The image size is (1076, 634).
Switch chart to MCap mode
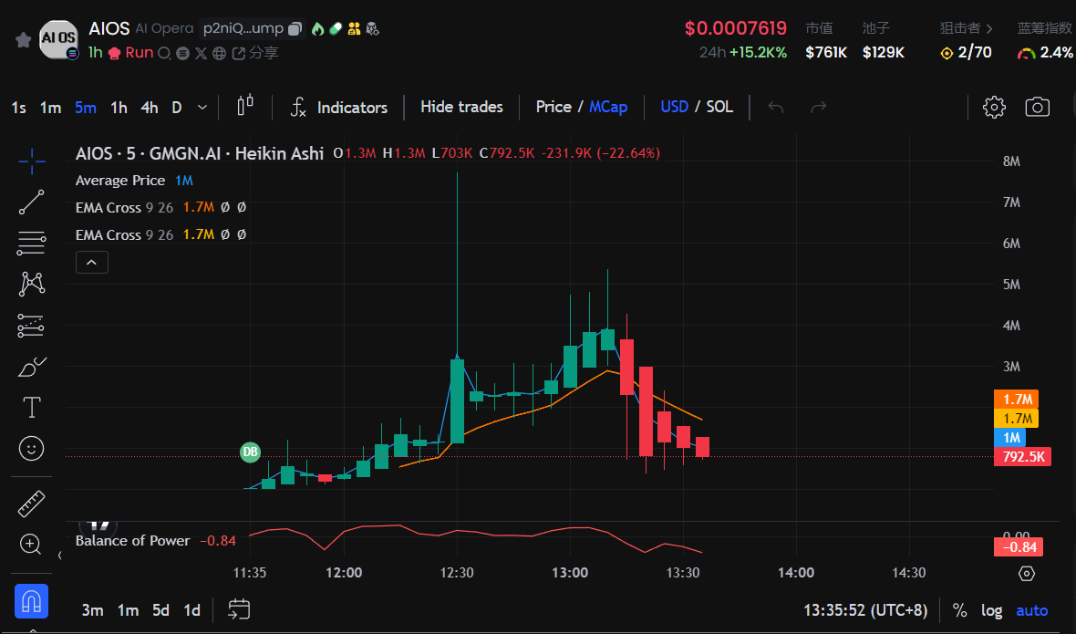[608, 107]
